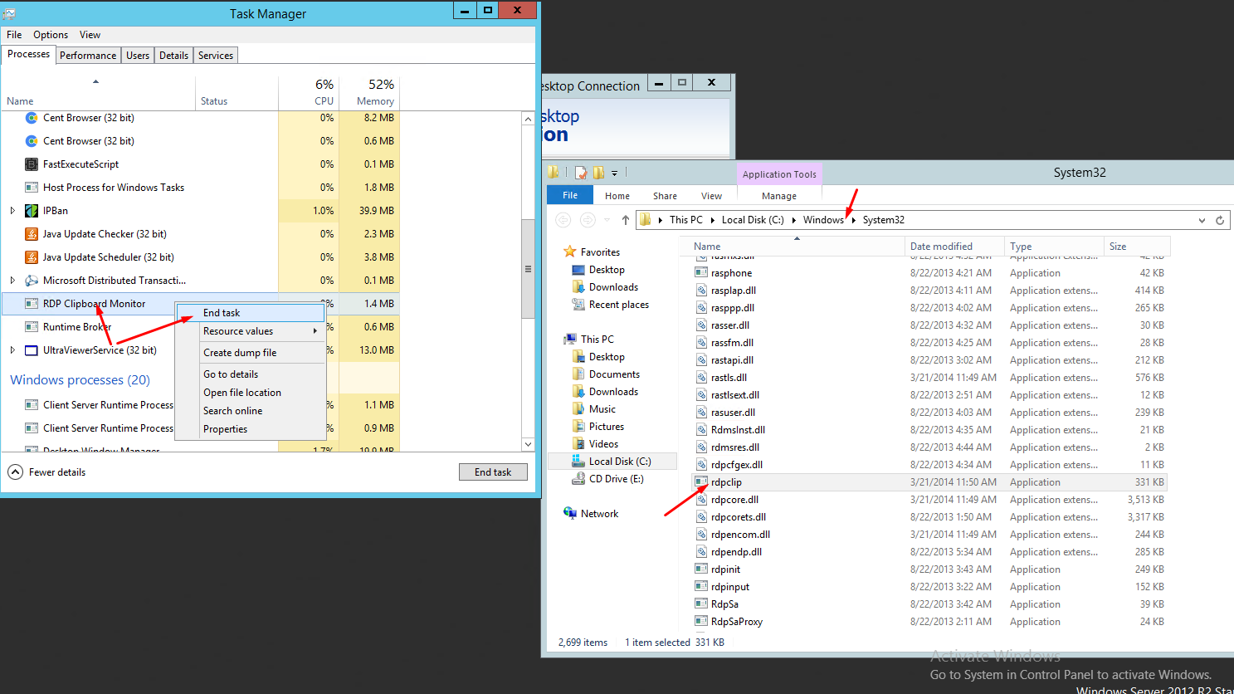Click the Recent places icon in Explorer sidebar
The height and width of the screenshot is (694, 1234).
point(578,305)
